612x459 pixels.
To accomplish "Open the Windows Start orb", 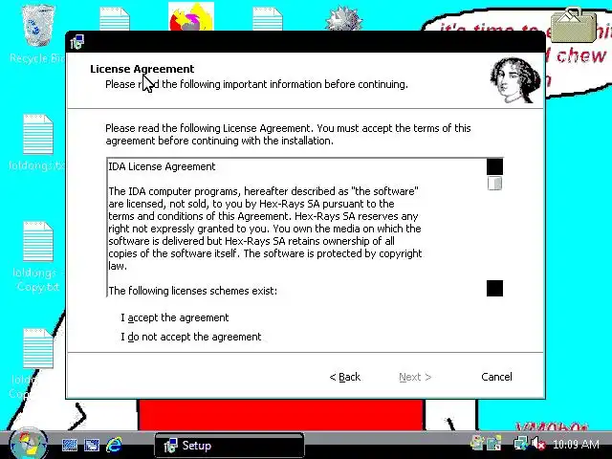I will 28,445.
